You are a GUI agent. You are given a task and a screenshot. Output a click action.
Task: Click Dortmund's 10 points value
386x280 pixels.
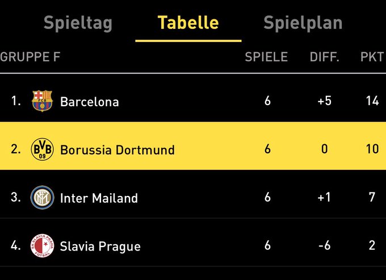click(x=372, y=149)
